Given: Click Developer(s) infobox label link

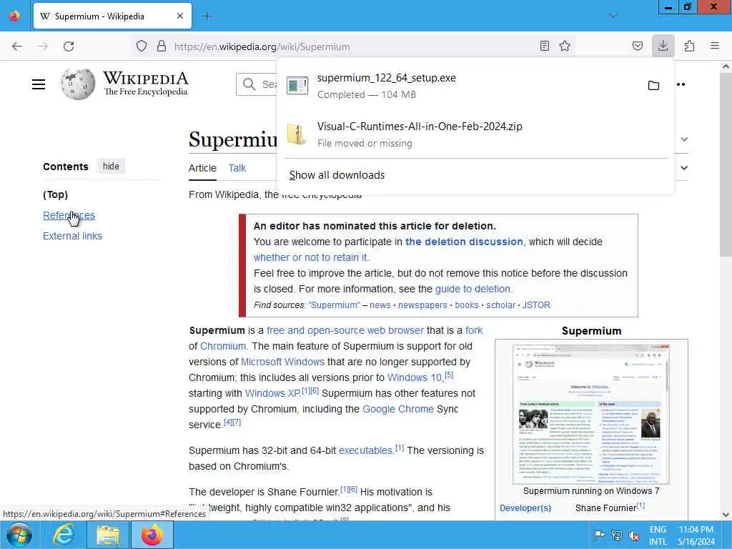Looking at the screenshot, I should (525, 508).
